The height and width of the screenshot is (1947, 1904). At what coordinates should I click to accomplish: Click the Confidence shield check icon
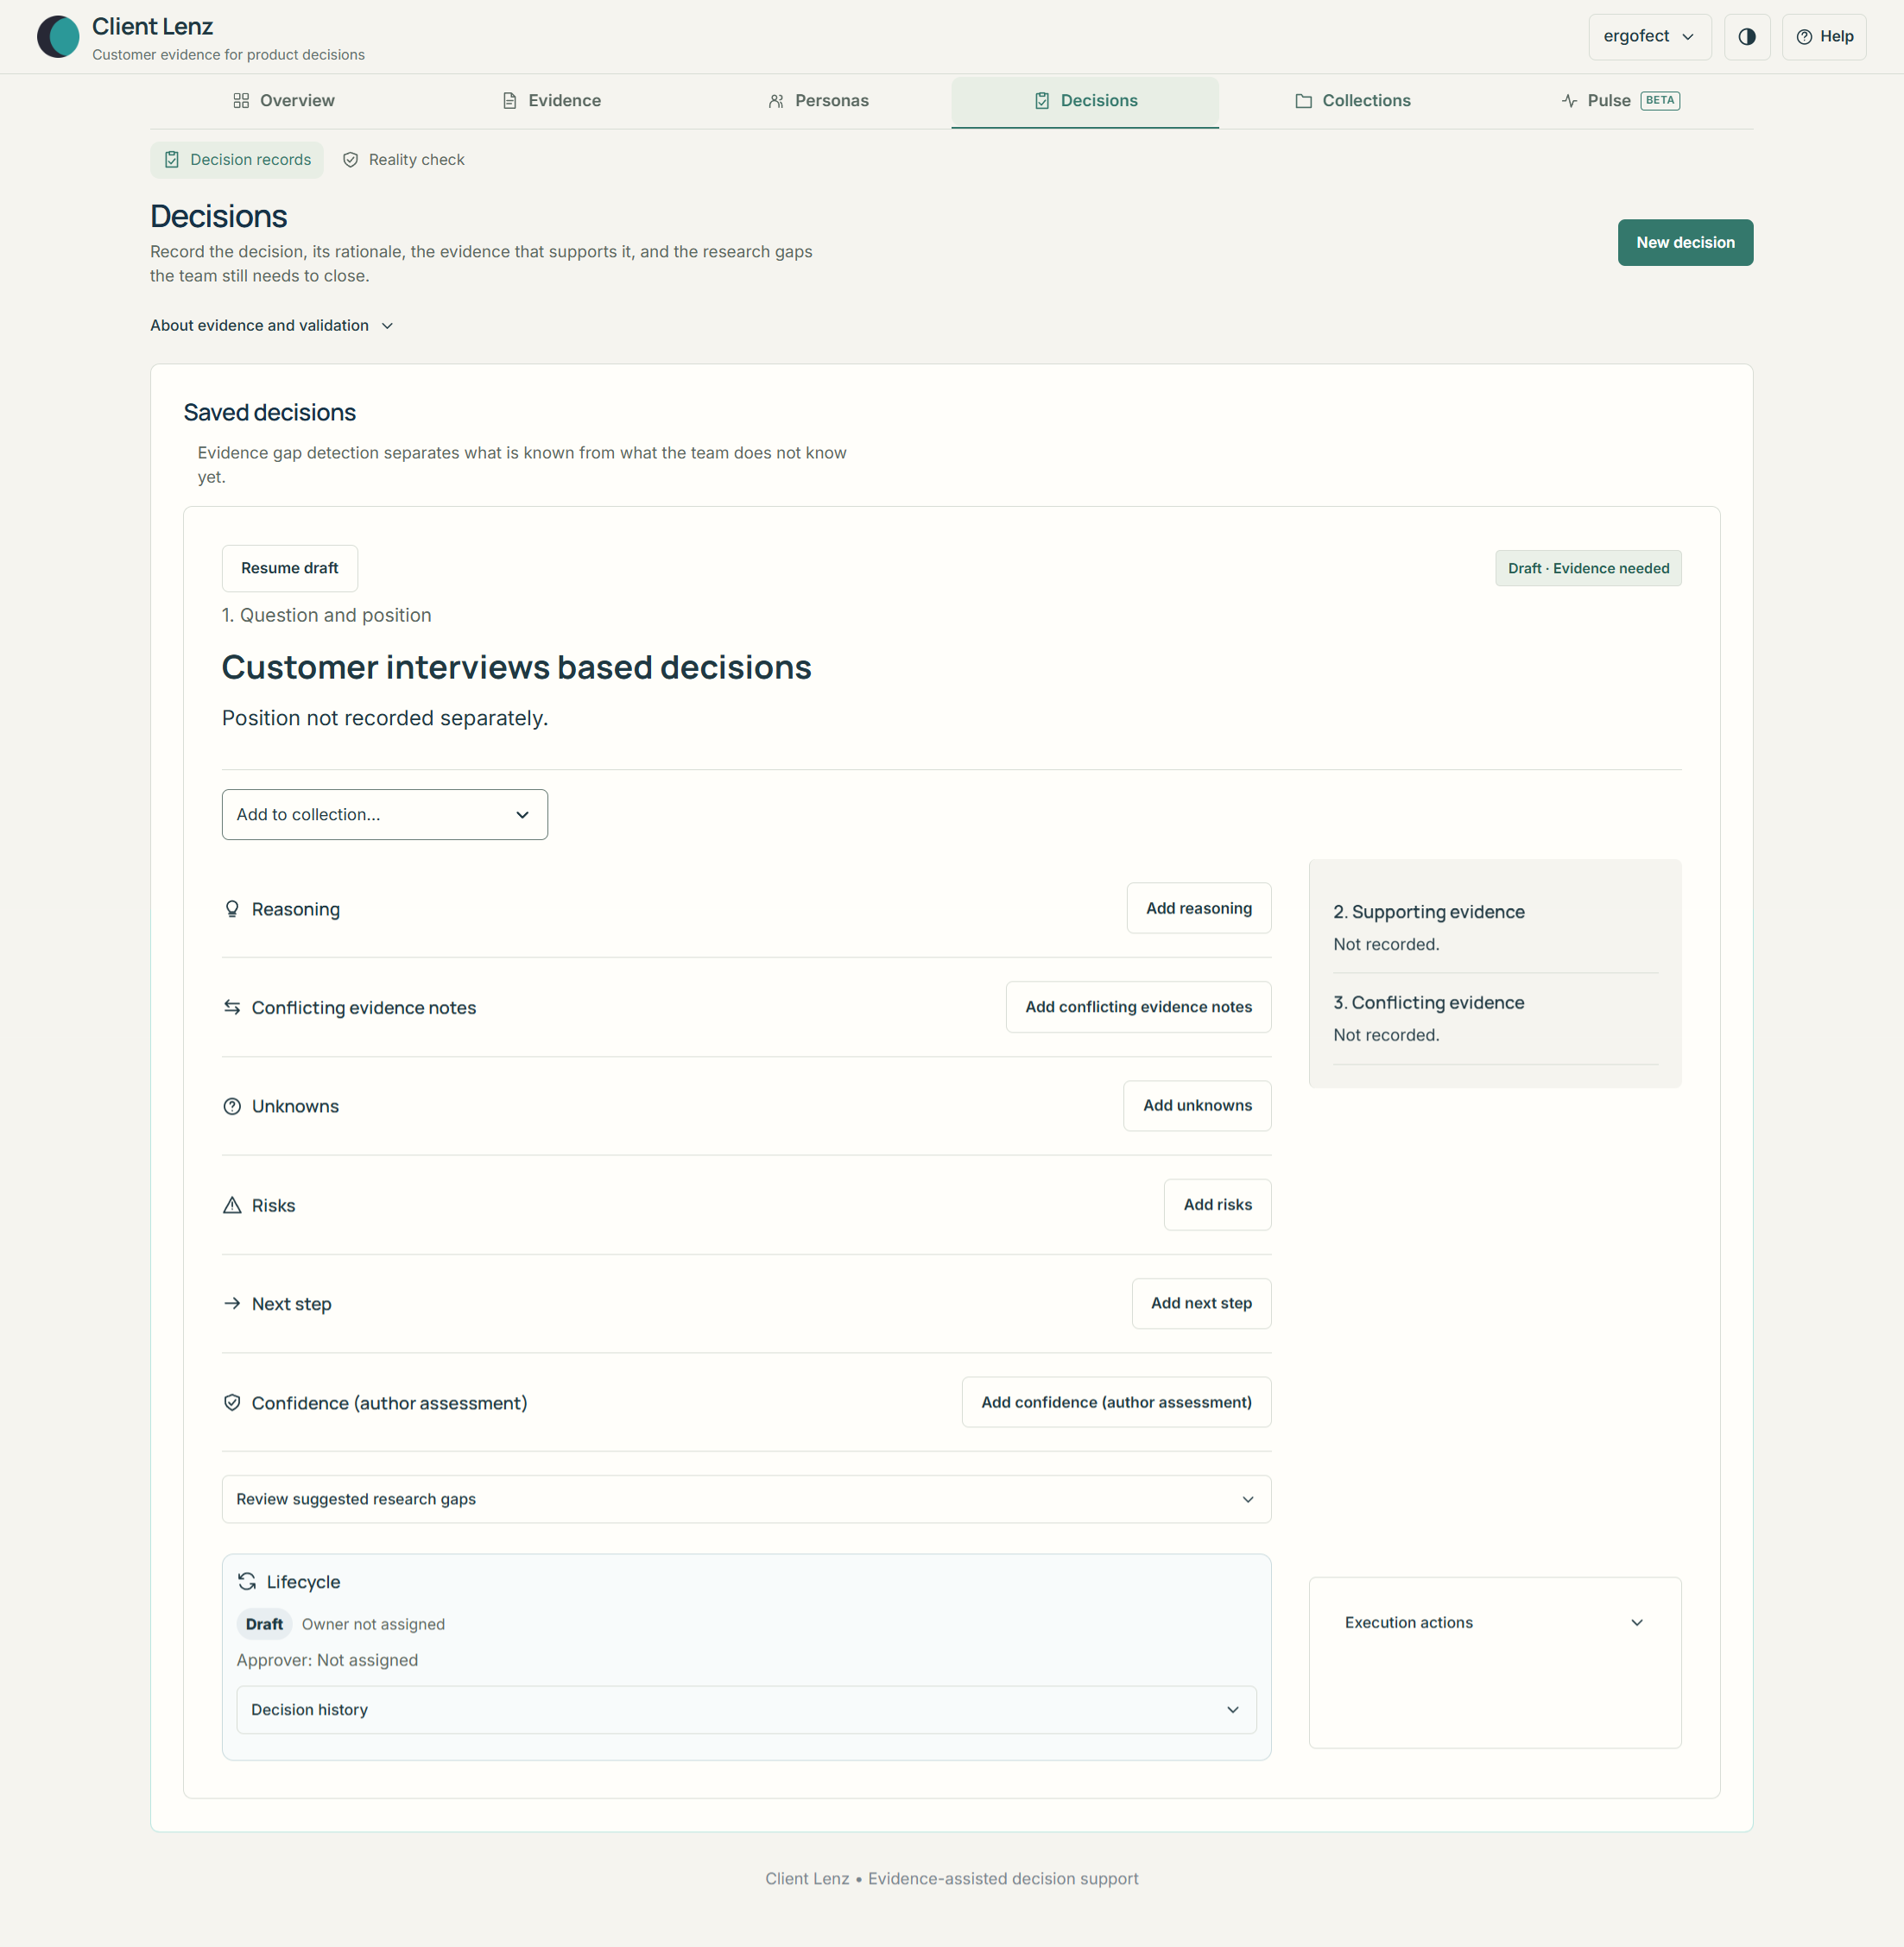click(x=232, y=1402)
